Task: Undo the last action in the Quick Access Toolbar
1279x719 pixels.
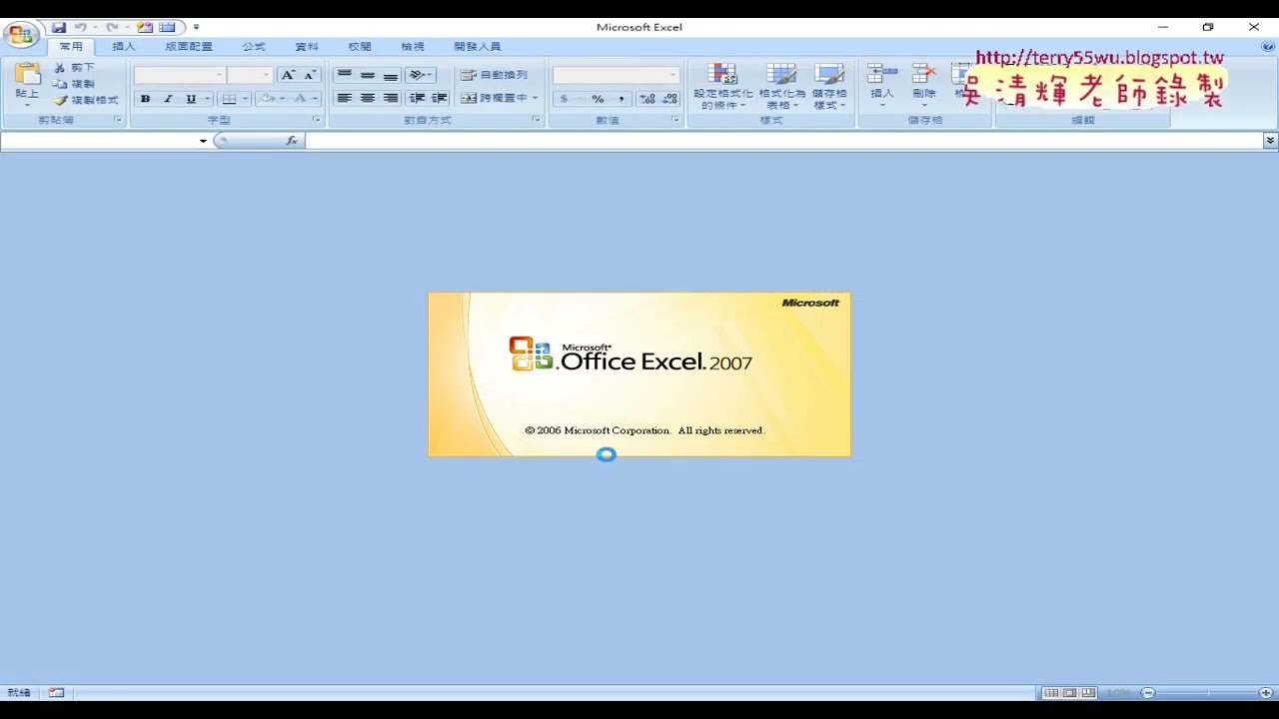Action: (81, 27)
